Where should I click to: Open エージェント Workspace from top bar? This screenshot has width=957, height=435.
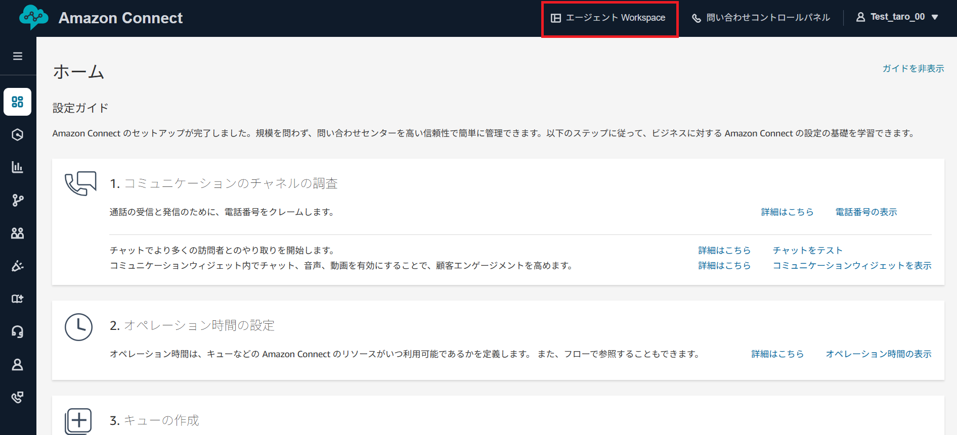610,18
